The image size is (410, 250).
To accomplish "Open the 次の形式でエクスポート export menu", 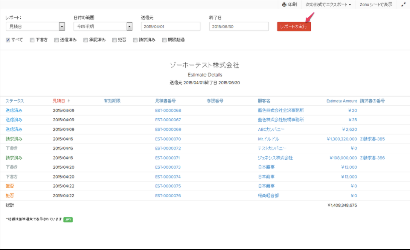I will (328, 4).
